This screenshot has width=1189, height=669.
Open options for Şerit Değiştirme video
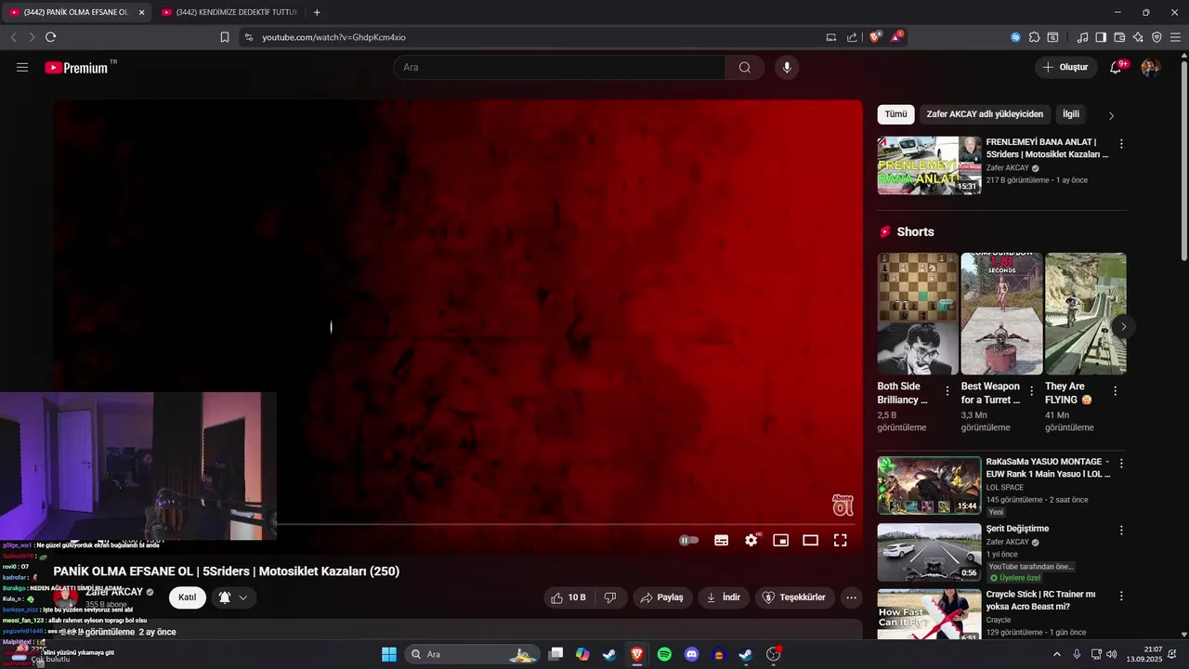1121,531
